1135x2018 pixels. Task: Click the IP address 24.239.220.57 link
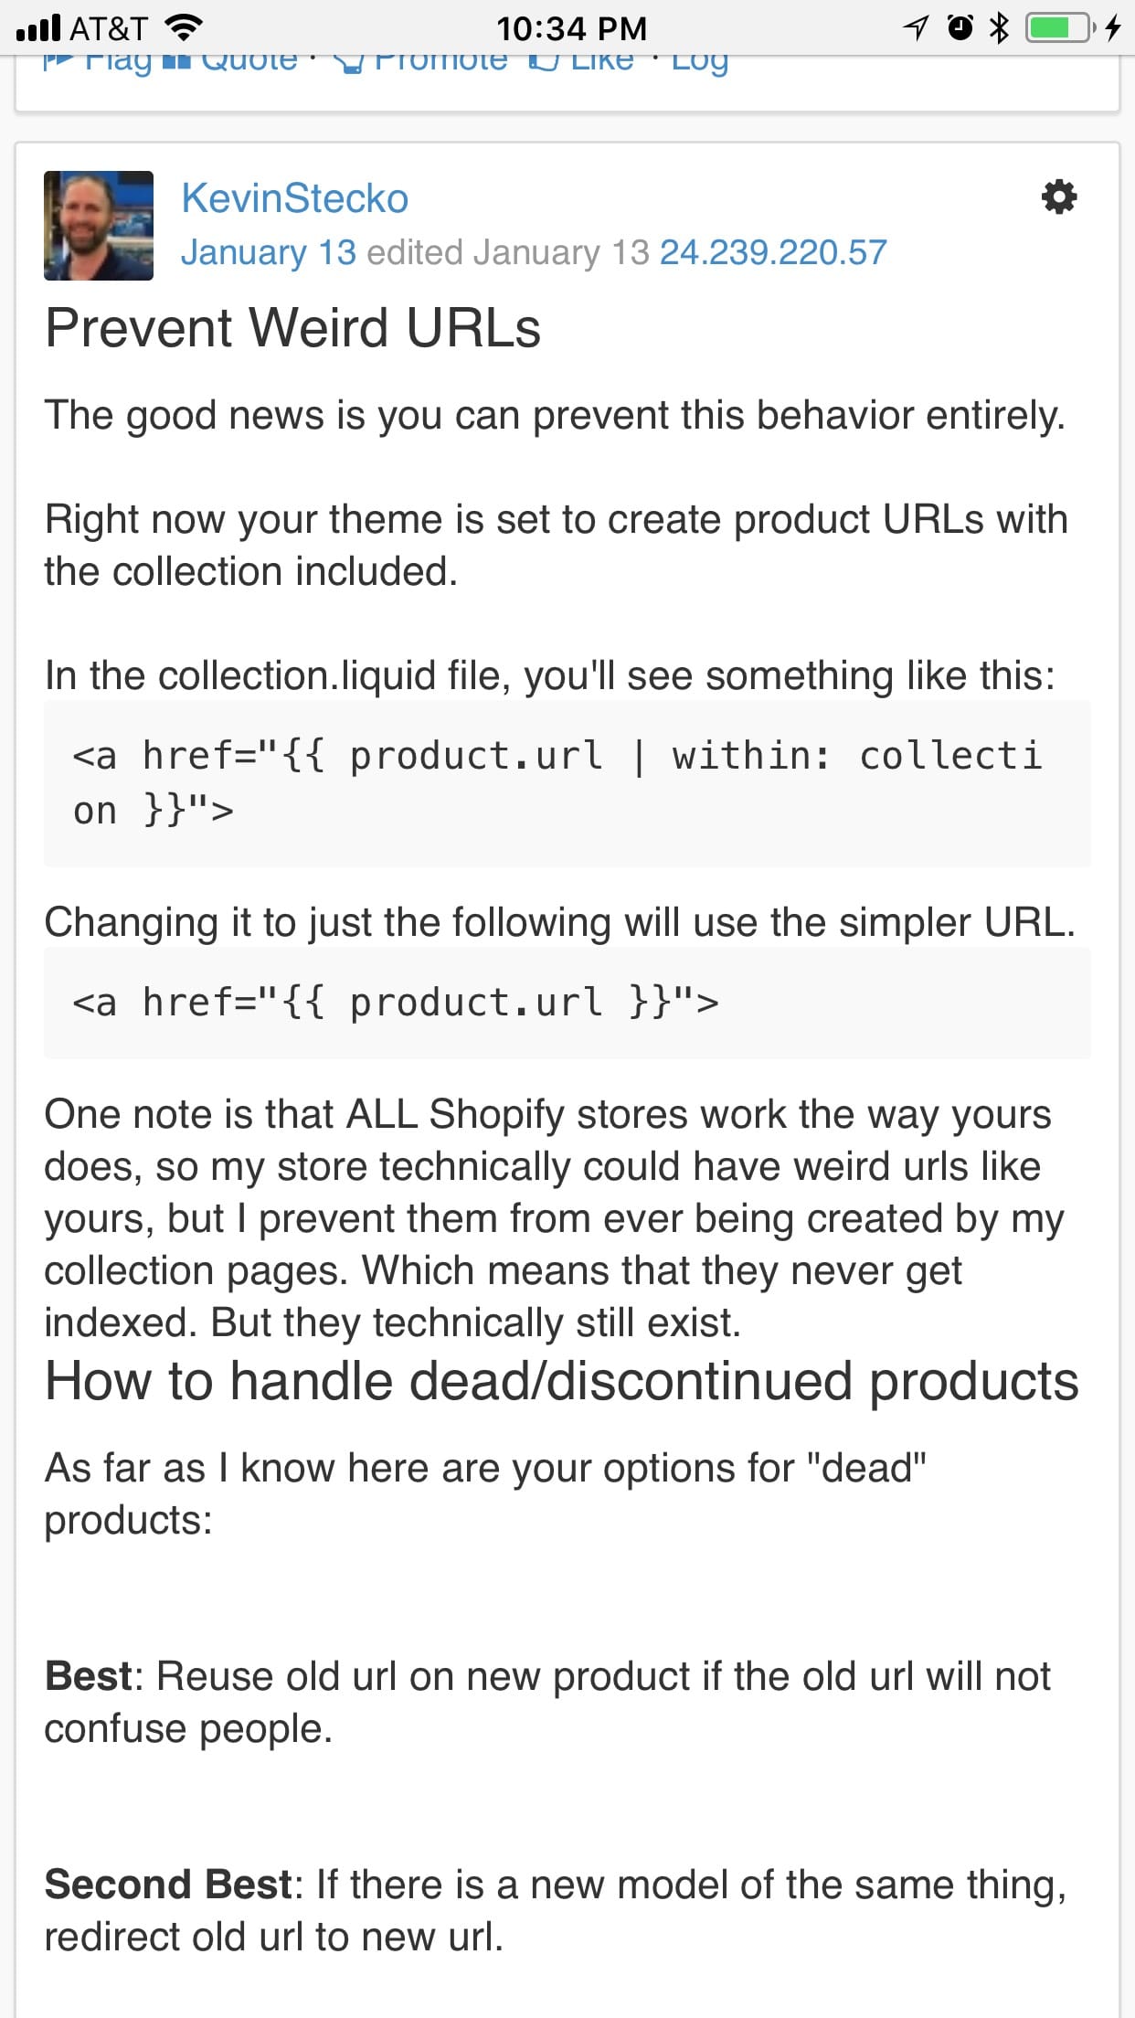click(x=773, y=252)
